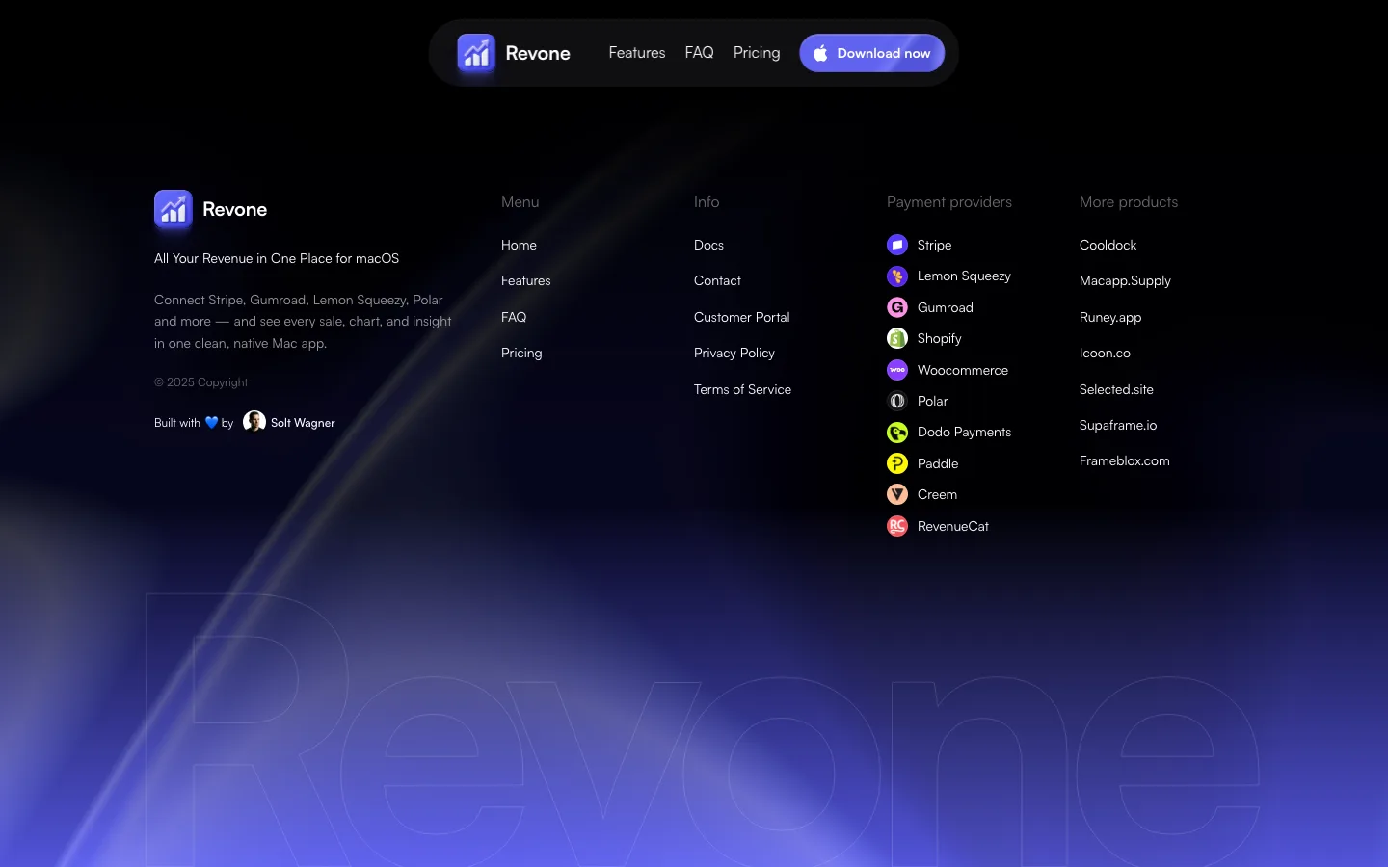Open Features link in footer menu

(526, 280)
